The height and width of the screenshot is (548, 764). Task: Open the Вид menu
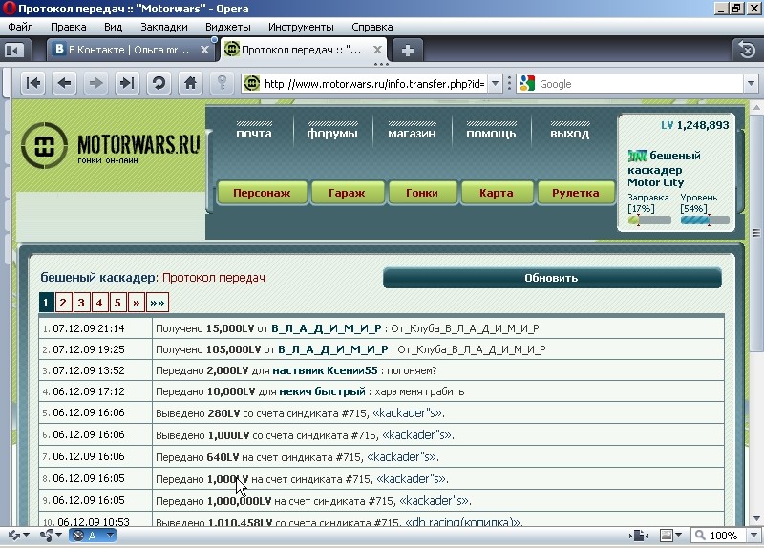pos(113,27)
